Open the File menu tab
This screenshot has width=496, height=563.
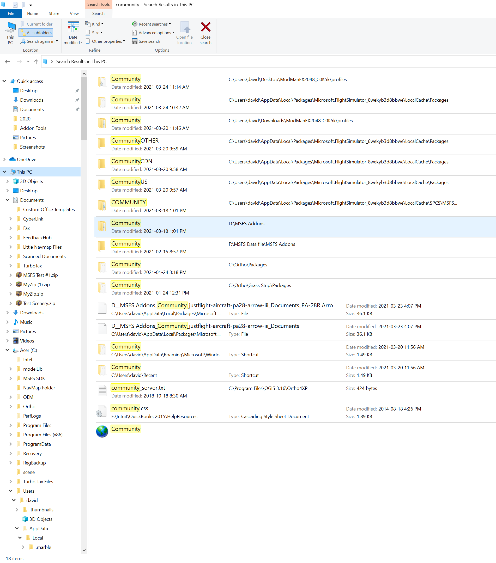pos(11,14)
